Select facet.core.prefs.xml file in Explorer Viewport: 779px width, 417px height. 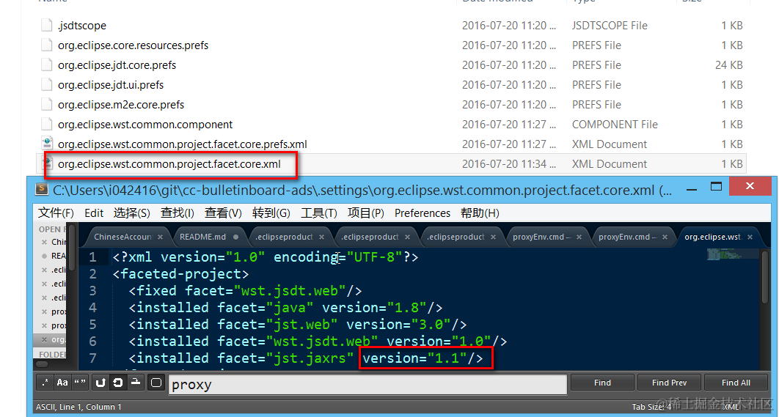click(x=183, y=144)
